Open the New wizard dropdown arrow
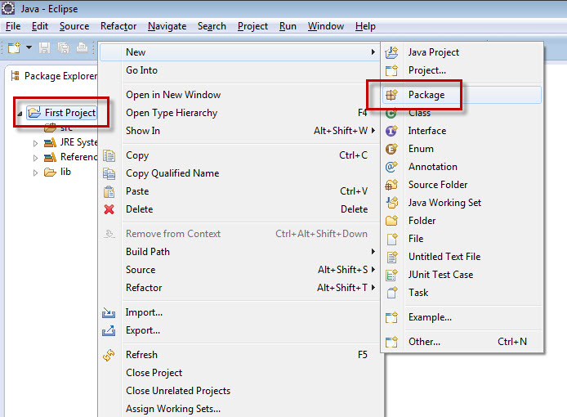 [x=29, y=47]
